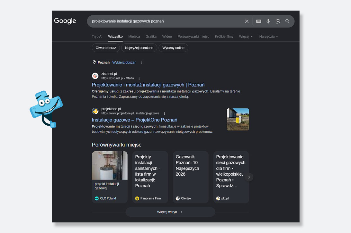Start voice search with microphone icon

(x=268, y=21)
